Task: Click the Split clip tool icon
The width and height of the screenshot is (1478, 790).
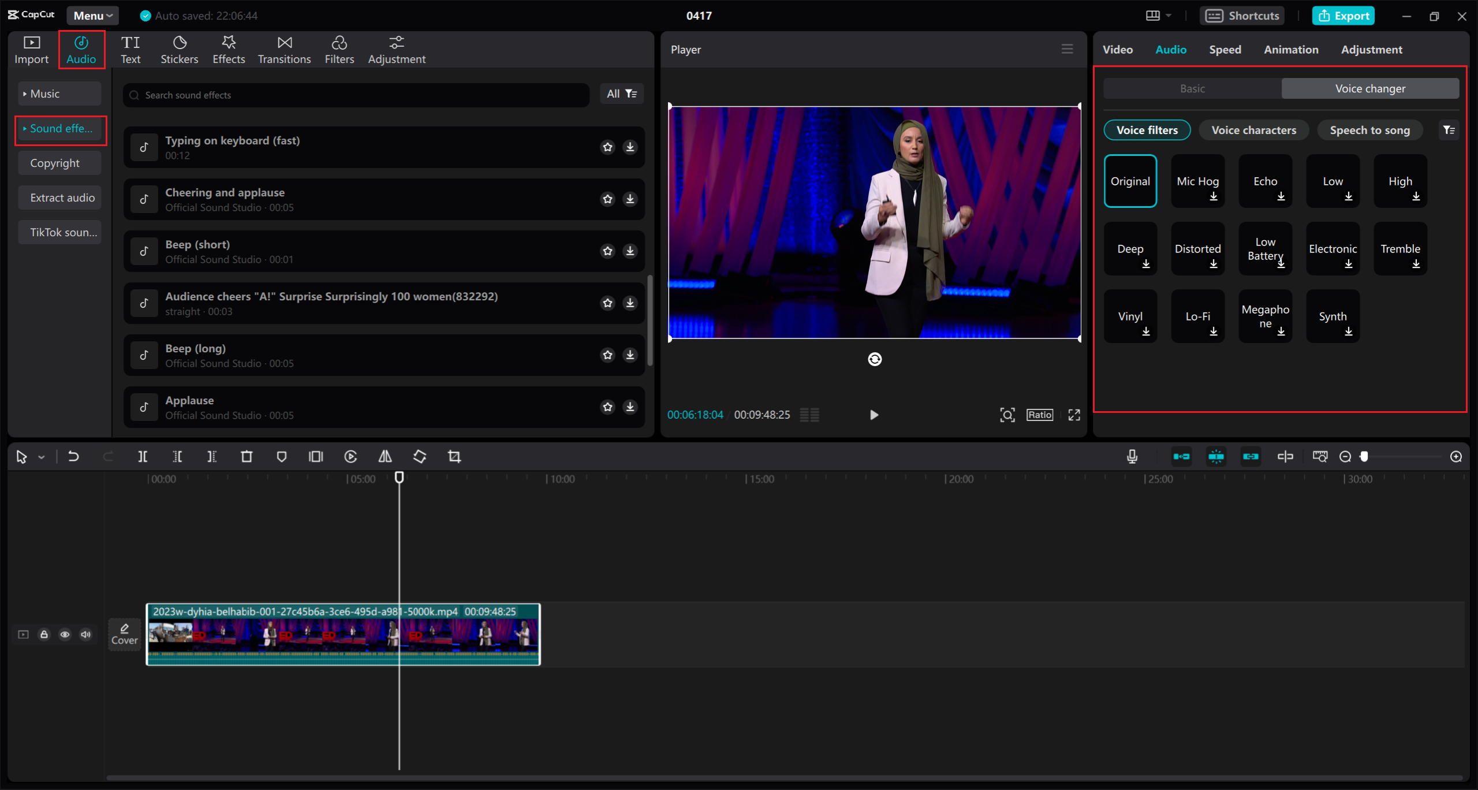Action: (143, 457)
